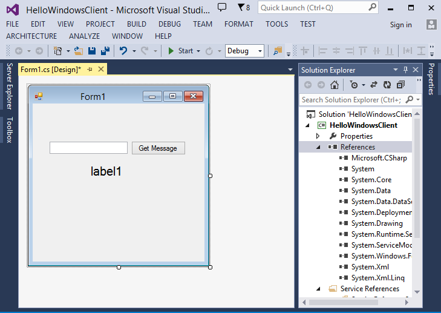Click the Visual Studio logo icon
441x313 pixels.
click(13, 10)
